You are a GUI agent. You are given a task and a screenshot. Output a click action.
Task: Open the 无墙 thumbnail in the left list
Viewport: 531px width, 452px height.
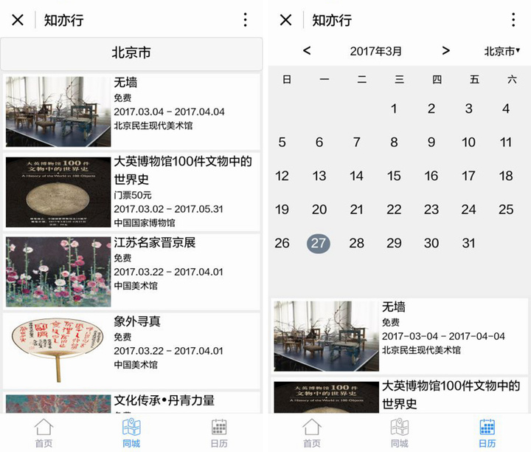pyautogui.click(x=58, y=112)
